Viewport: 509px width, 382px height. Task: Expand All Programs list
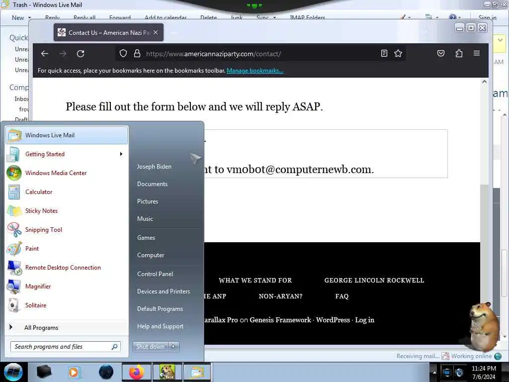coord(67,327)
